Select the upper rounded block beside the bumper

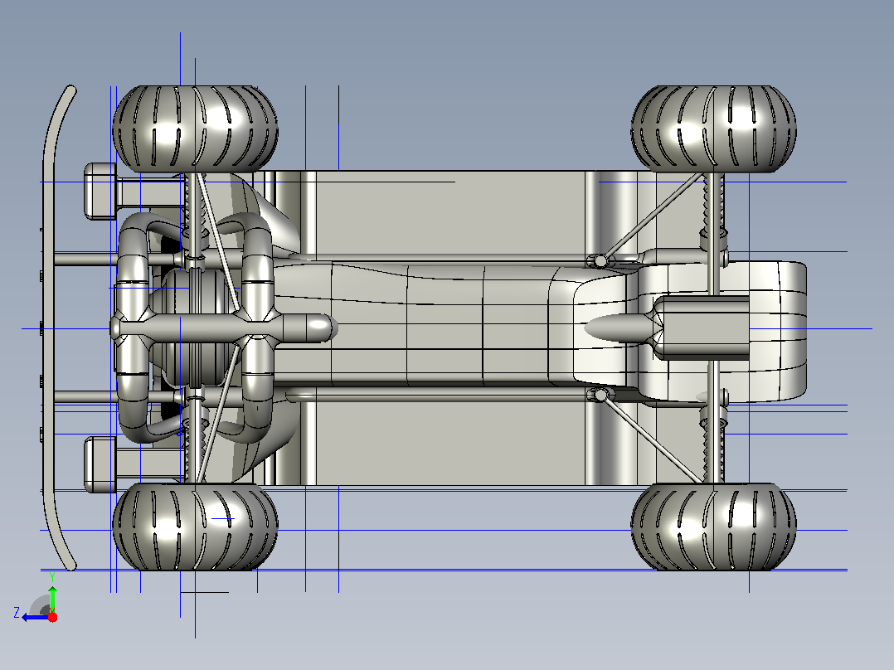(100, 191)
